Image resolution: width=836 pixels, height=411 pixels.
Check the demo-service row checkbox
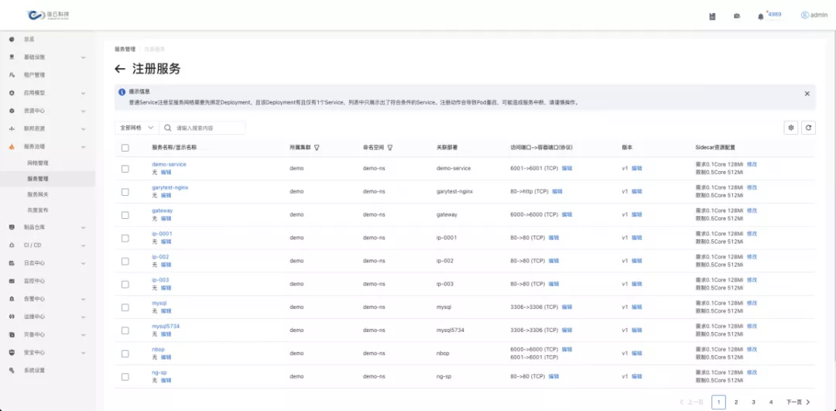coord(125,169)
